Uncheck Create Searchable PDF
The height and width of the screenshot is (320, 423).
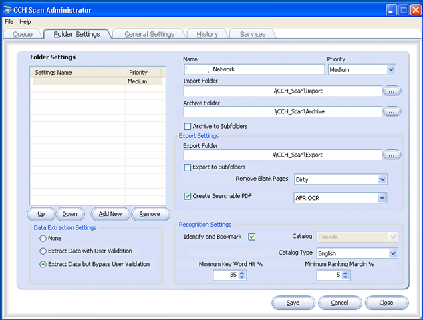[188, 196]
